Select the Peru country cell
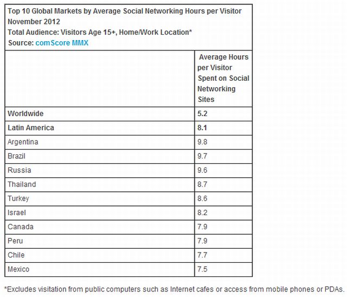Viewport: 347px width, 297px height. [x=16, y=241]
